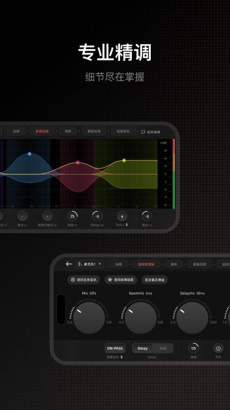Click the Delayms 50ms value label
The height and width of the screenshot is (410, 230).
pyautogui.click(x=192, y=293)
